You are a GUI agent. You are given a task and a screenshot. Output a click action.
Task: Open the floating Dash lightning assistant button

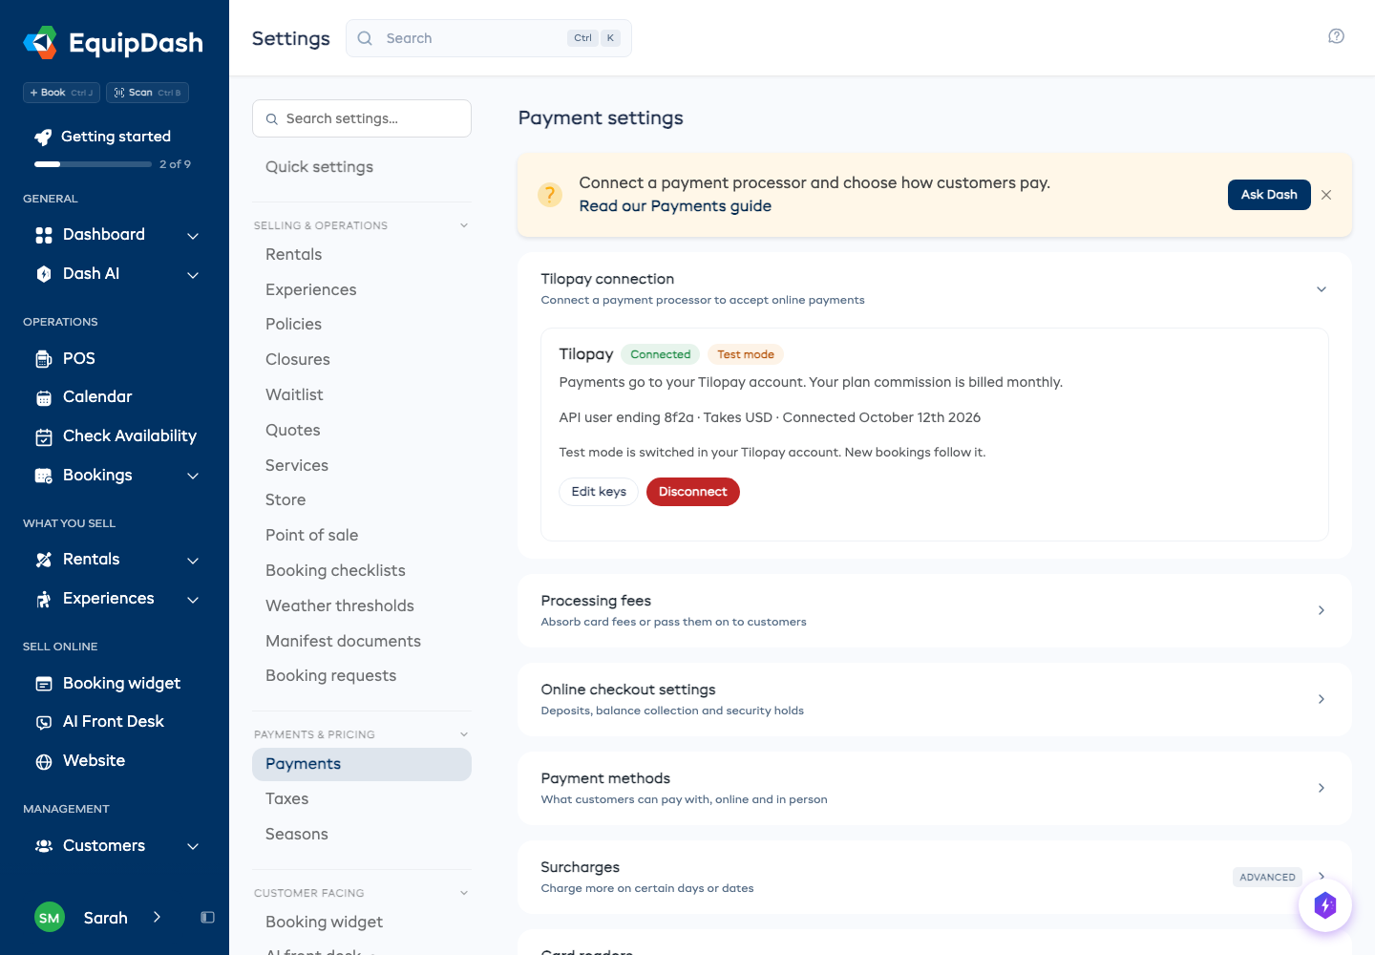coord(1325,905)
